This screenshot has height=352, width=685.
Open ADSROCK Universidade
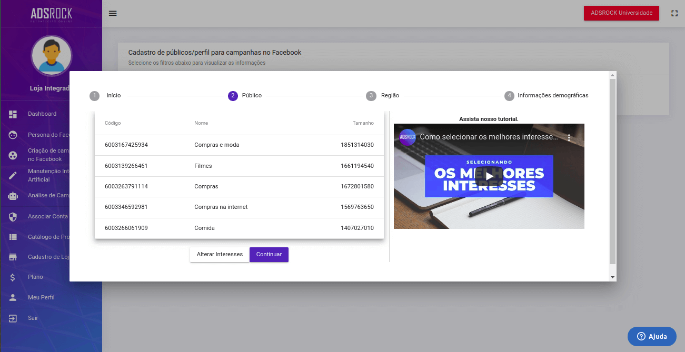coord(621,13)
